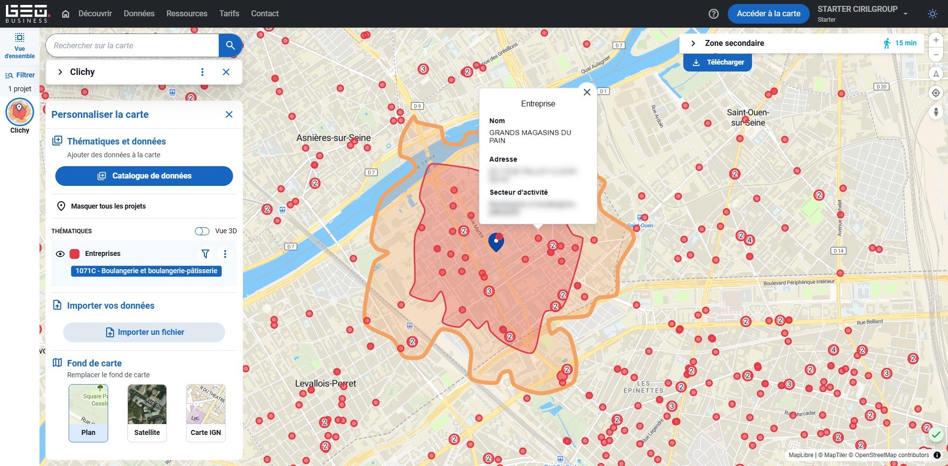
Task: Click the magnifier search button
Action: pos(230,45)
